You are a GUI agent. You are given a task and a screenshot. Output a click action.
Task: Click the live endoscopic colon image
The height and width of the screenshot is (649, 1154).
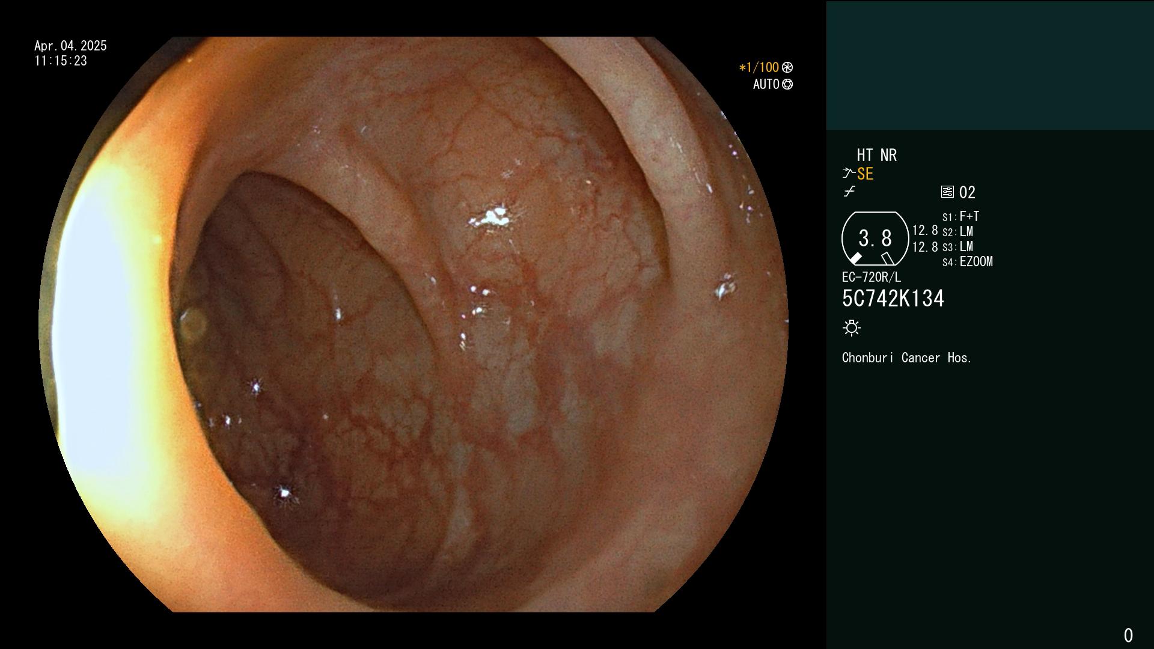[x=414, y=324]
